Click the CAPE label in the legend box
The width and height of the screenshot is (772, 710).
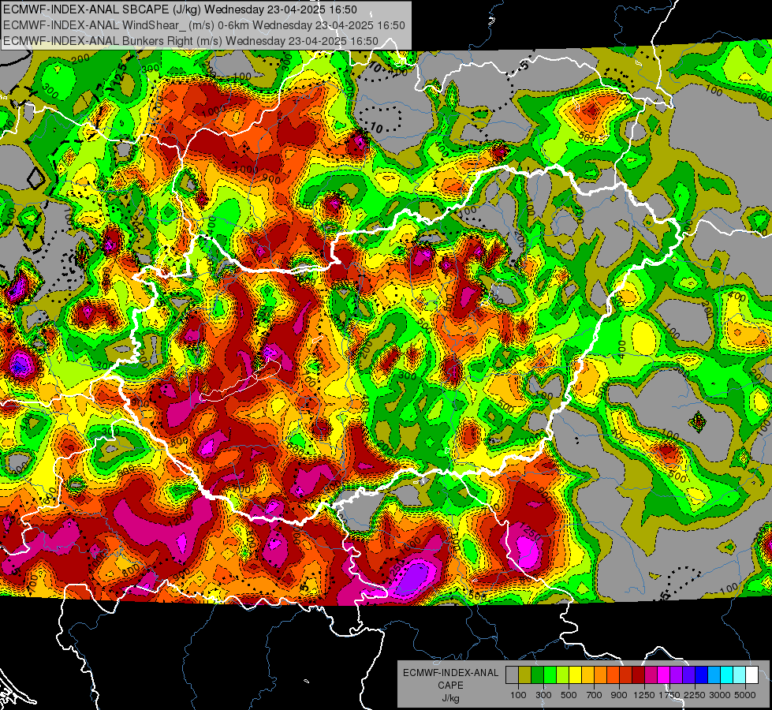coord(450,686)
